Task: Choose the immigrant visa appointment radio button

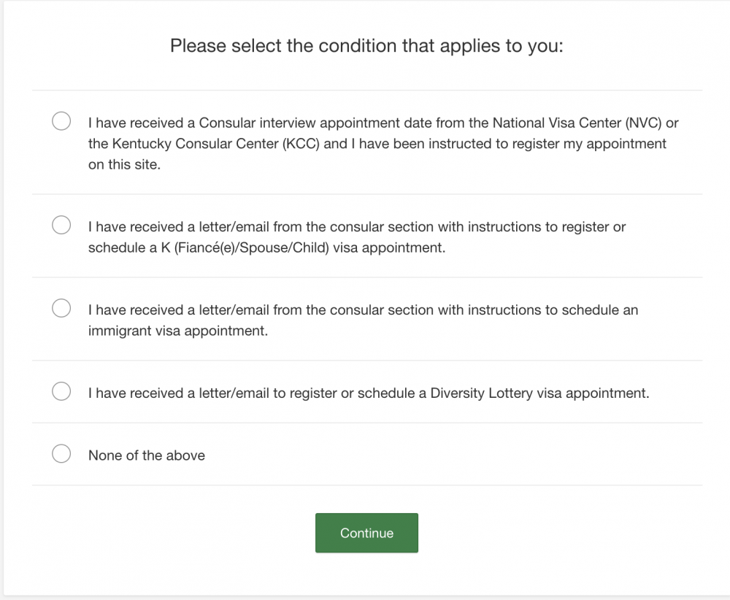Action: [61, 308]
